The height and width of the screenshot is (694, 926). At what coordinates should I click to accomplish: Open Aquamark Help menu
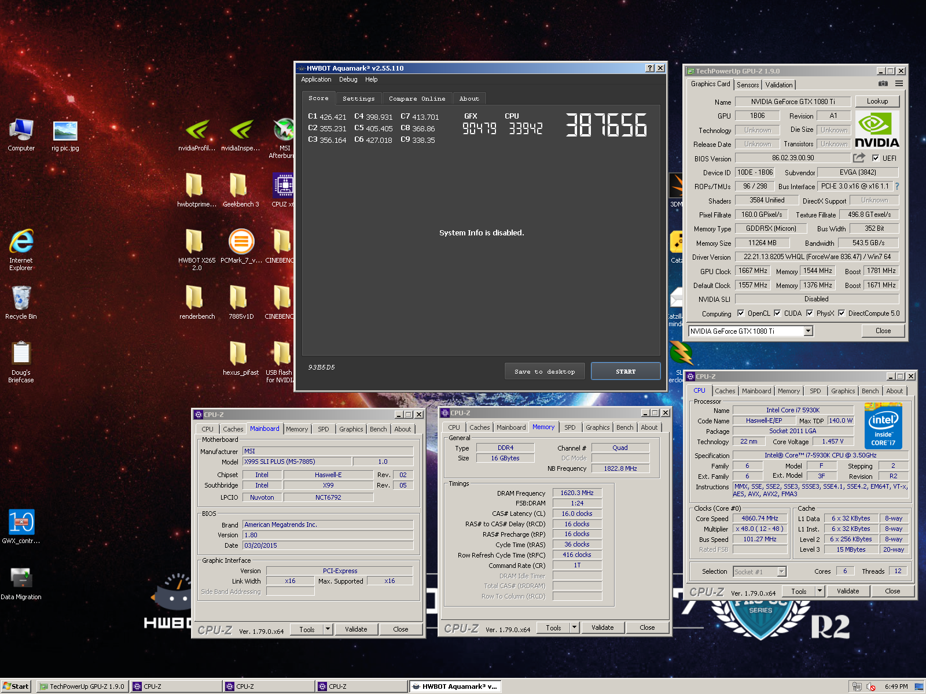pyautogui.click(x=371, y=80)
